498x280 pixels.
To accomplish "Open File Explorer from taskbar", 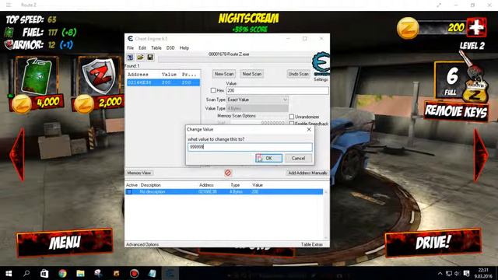I will (80, 273).
